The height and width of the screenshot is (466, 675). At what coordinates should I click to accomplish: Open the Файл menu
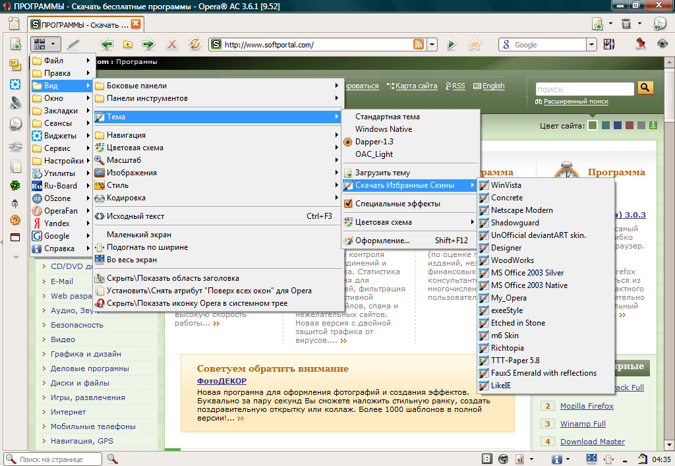(x=61, y=61)
